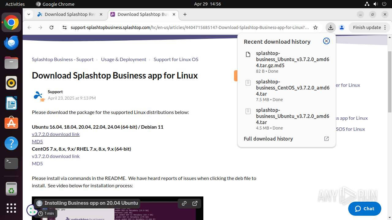Viewport: 392px width, 220px height.
Task: Open the Activities overview
Action: [15, 4]
